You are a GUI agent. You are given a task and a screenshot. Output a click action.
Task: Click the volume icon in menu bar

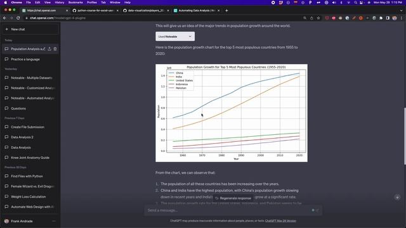pyautogui.click(x=334, y=3)
